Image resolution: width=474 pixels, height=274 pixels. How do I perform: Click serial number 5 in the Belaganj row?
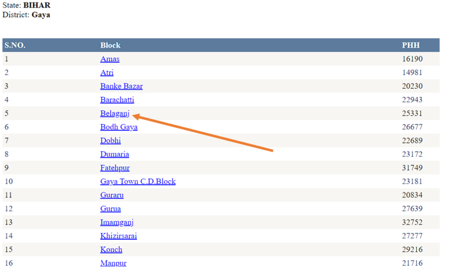pos(6,113)
